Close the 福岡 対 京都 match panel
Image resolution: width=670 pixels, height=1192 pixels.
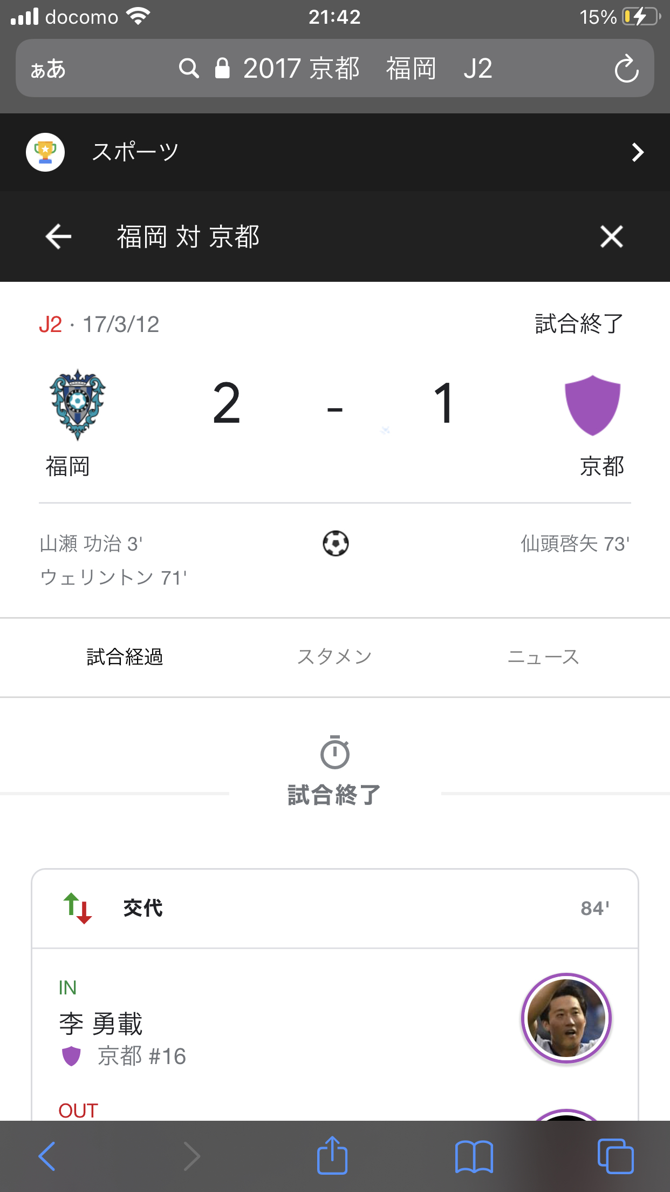pyautogui.click(x=611, y=236)
